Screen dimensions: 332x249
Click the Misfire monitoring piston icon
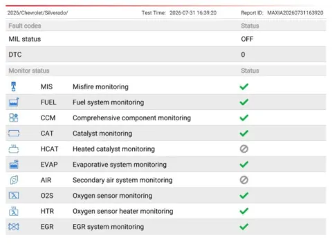click(x=14, y=86)
